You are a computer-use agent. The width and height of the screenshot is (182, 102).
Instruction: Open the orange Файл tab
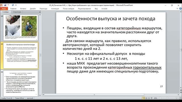[x=4, y=8]
